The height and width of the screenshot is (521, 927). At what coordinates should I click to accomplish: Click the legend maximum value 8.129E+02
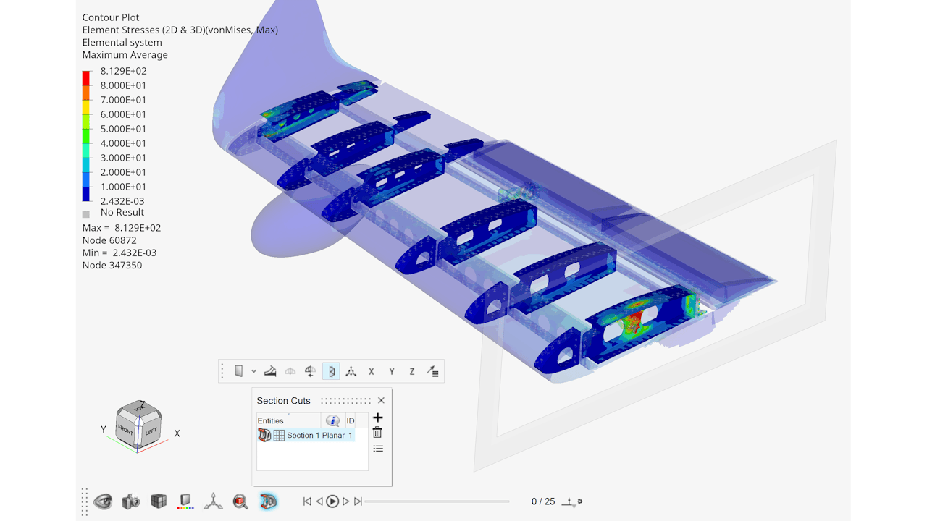click(x=123, y=71)
